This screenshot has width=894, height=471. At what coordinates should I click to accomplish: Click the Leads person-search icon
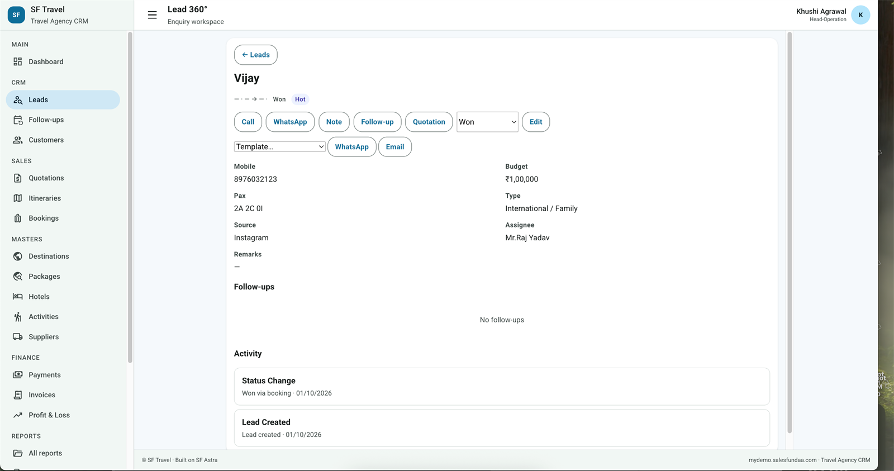click(18, 100)
